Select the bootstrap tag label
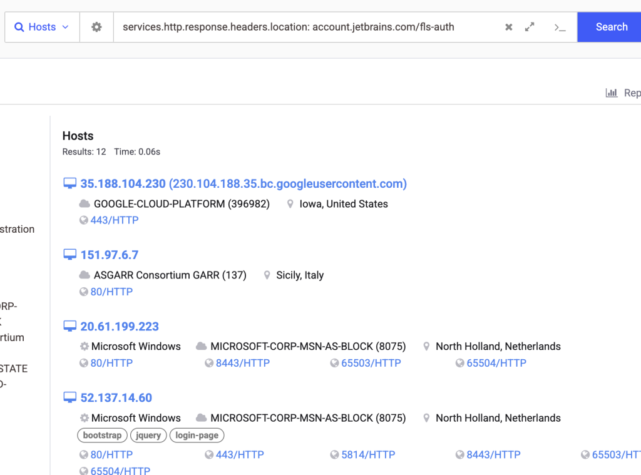The image size is (641, 475). [x=102, y=436]
